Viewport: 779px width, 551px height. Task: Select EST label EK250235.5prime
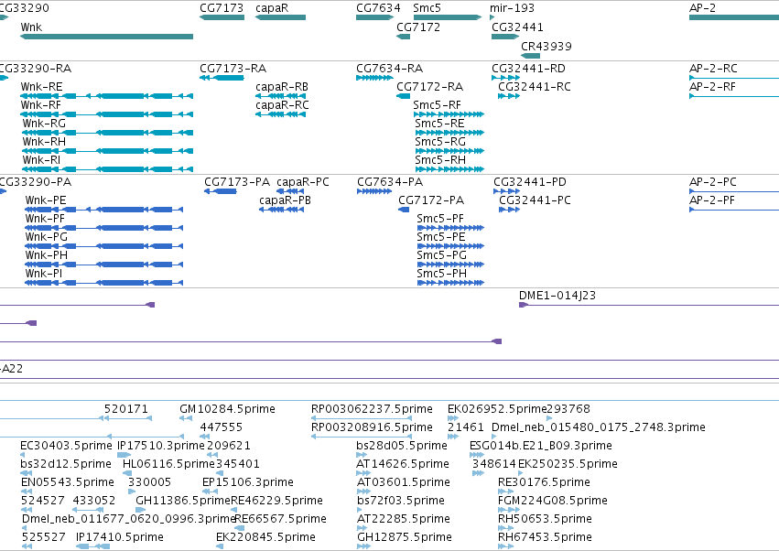(568, 464)
